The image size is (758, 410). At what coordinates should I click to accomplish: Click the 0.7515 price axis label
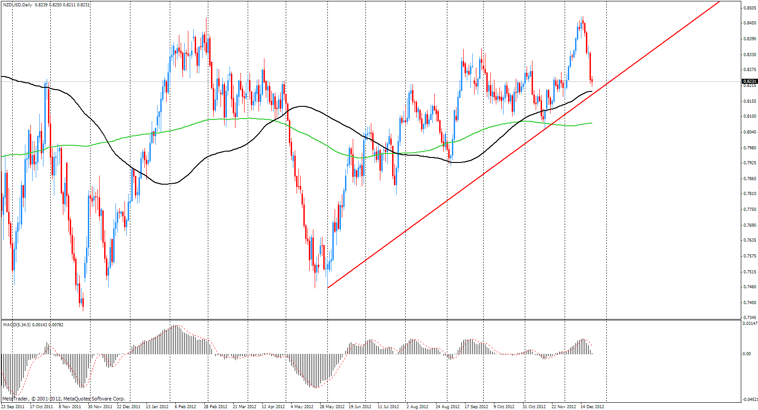(750, 272)
